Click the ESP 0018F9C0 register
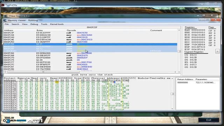This screenshot has height=126, width=224. [x=195, y=47]
